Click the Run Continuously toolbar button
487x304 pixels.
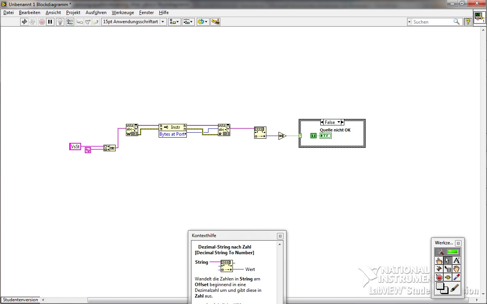[33, 22]
